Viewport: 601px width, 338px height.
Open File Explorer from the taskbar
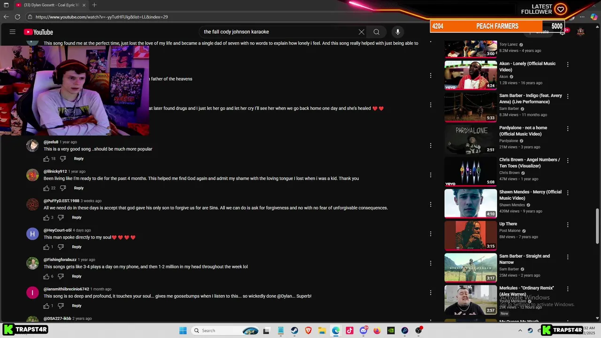coord(322,330)
